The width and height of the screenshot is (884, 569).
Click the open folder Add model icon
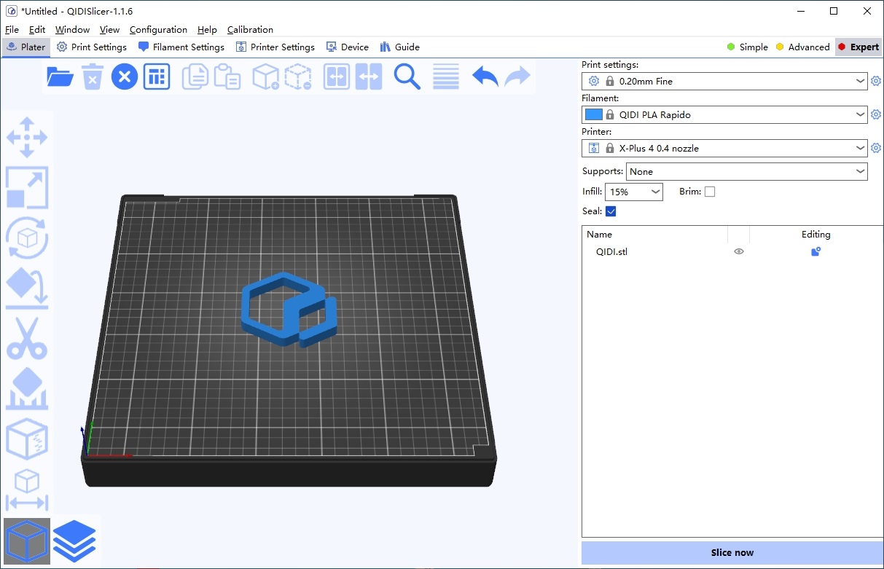point(60,76)
